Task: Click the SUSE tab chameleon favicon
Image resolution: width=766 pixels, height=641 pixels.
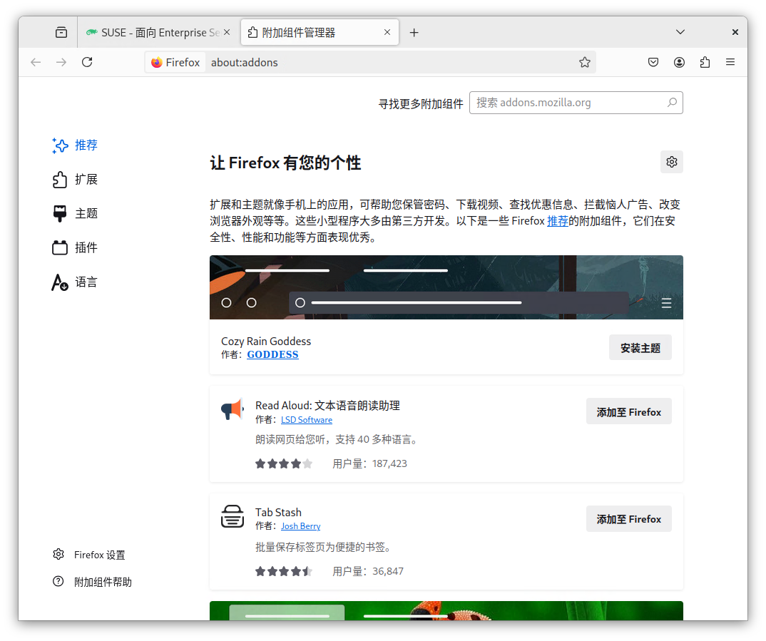Action: click(92, 32)
